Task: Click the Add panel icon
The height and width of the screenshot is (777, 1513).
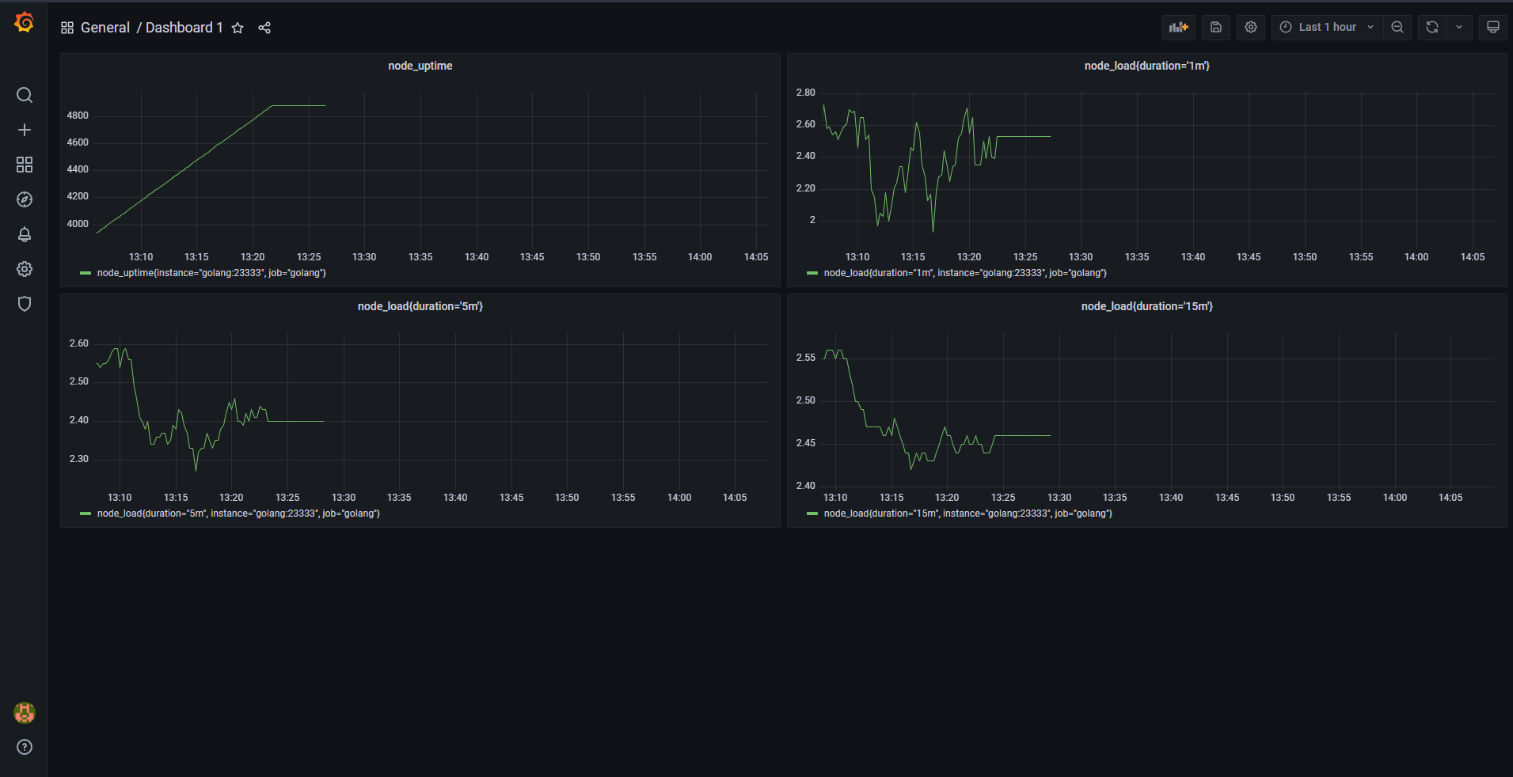Action: click(x=1179, y=27)
